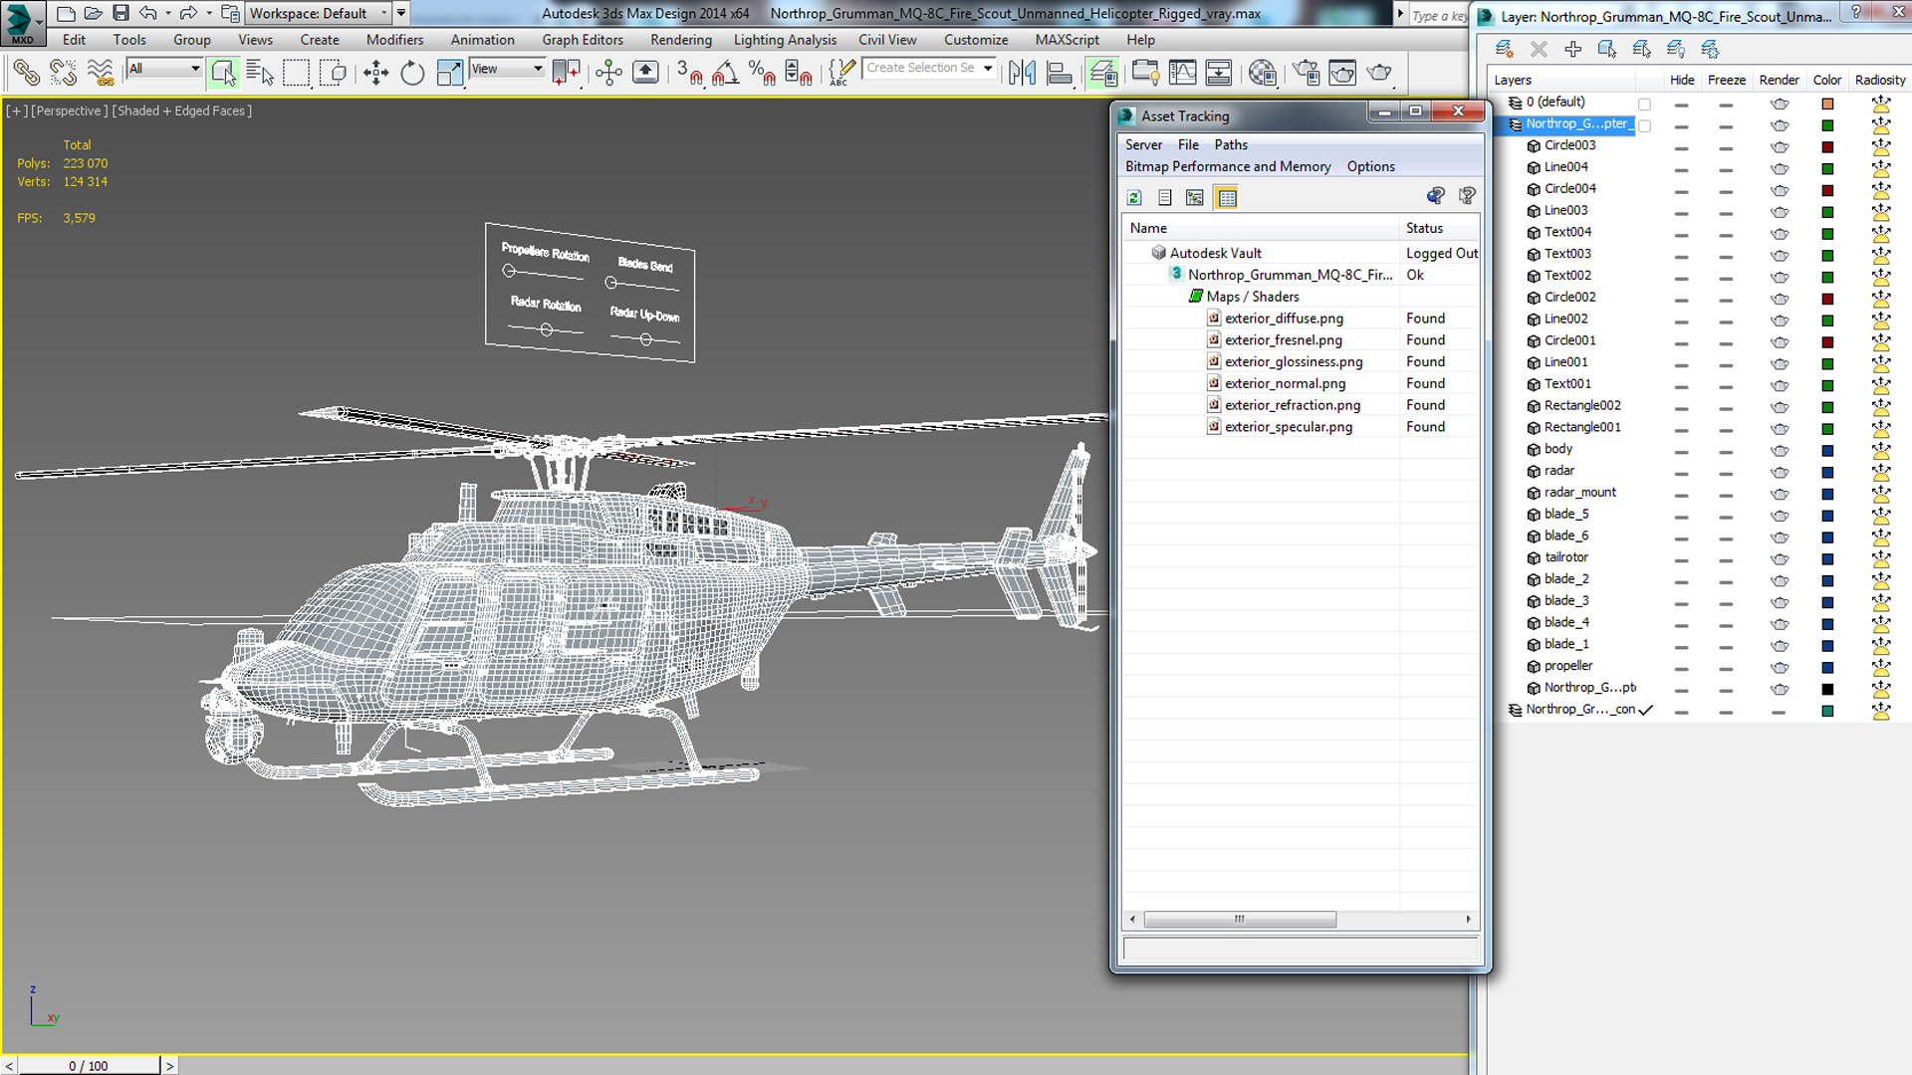Switch Asset Tracking to table view

pyautogui.click(x=1227, y=197)
